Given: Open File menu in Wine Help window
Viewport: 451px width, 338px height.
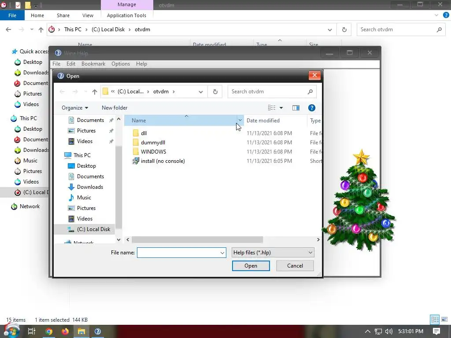Looking at the screenshot, I should 56,64.
